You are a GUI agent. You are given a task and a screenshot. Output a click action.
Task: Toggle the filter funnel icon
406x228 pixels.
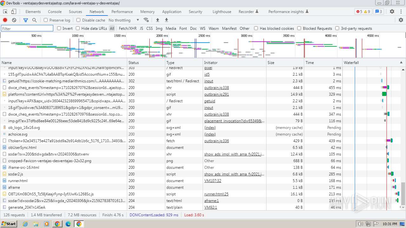coord(26,20)
